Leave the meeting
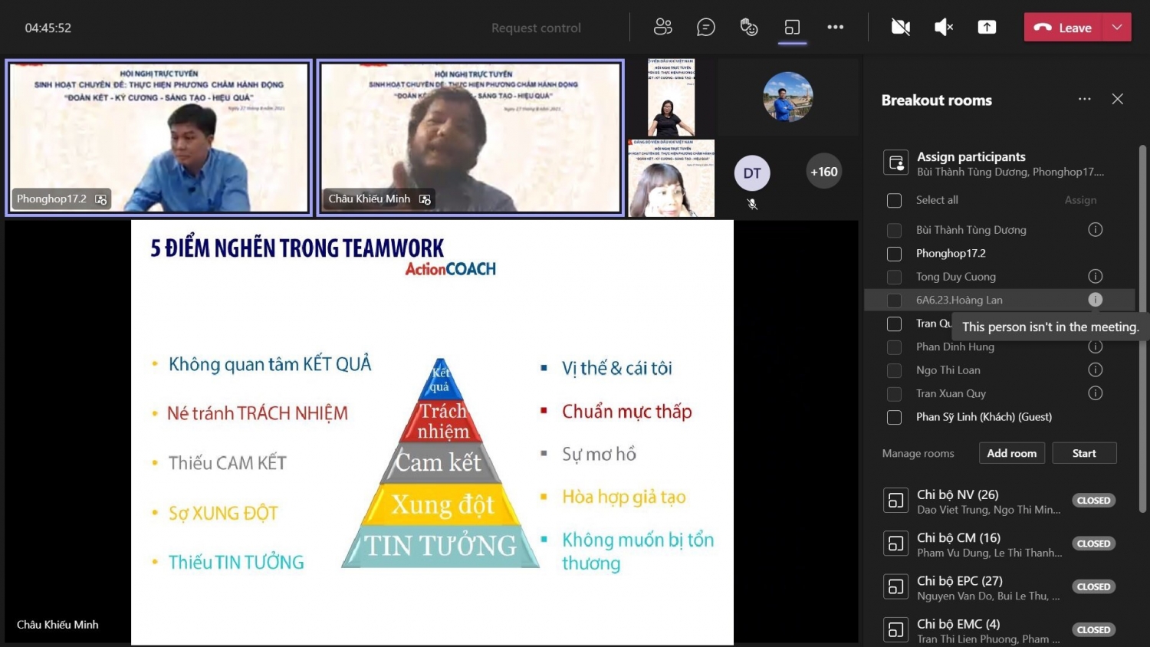 [1063, 28]
